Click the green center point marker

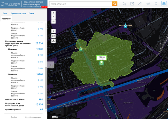coord(101,62)
